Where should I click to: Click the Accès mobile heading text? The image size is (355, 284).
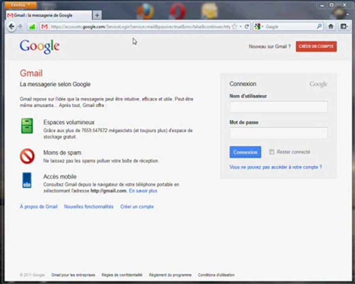(60, 176)
